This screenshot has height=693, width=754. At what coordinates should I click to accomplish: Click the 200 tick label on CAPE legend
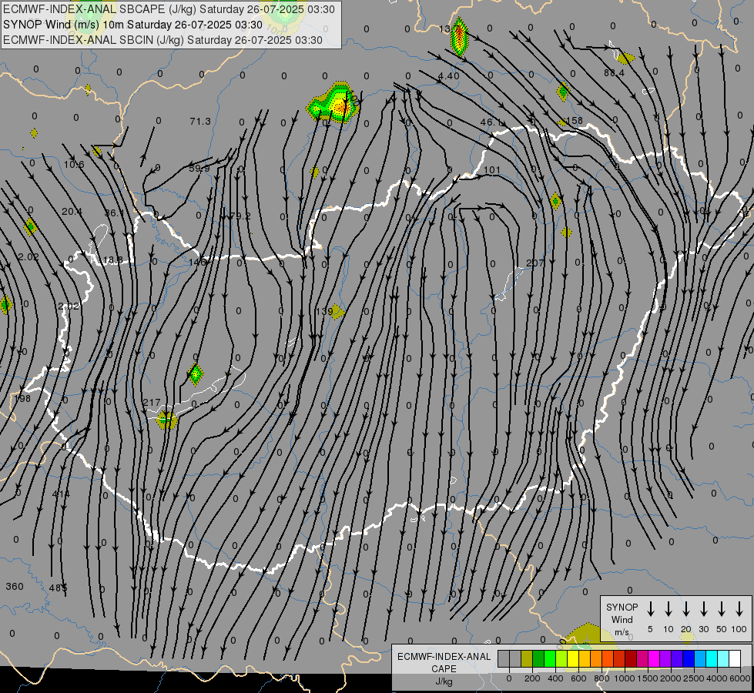pyautogui.click(x=532, y=678)
